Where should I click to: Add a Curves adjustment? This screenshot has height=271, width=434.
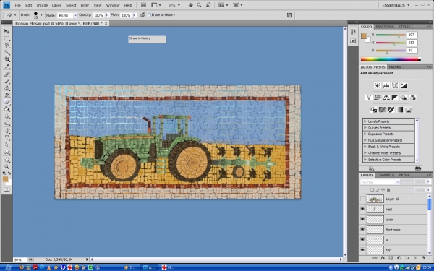click(395, 85)
